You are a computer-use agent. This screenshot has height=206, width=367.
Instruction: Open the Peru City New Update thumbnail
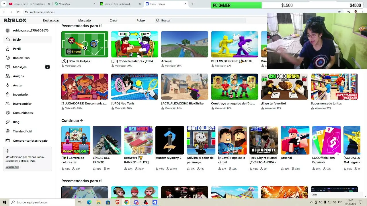click(x=264, y=140)
